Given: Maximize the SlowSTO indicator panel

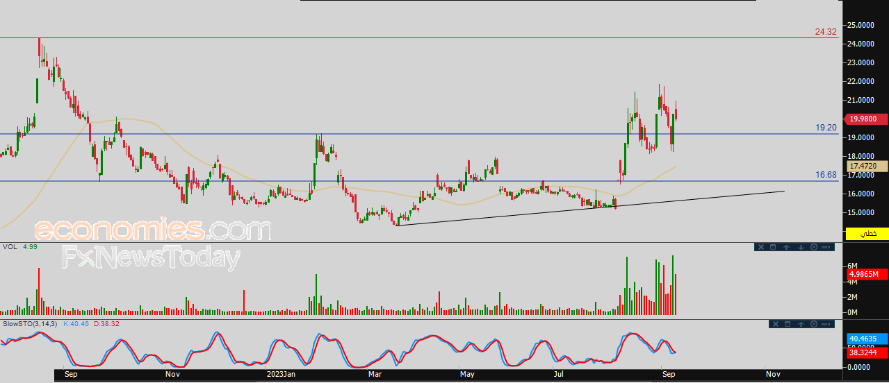Looking at the screenshot, I should [x=788, y=324].
